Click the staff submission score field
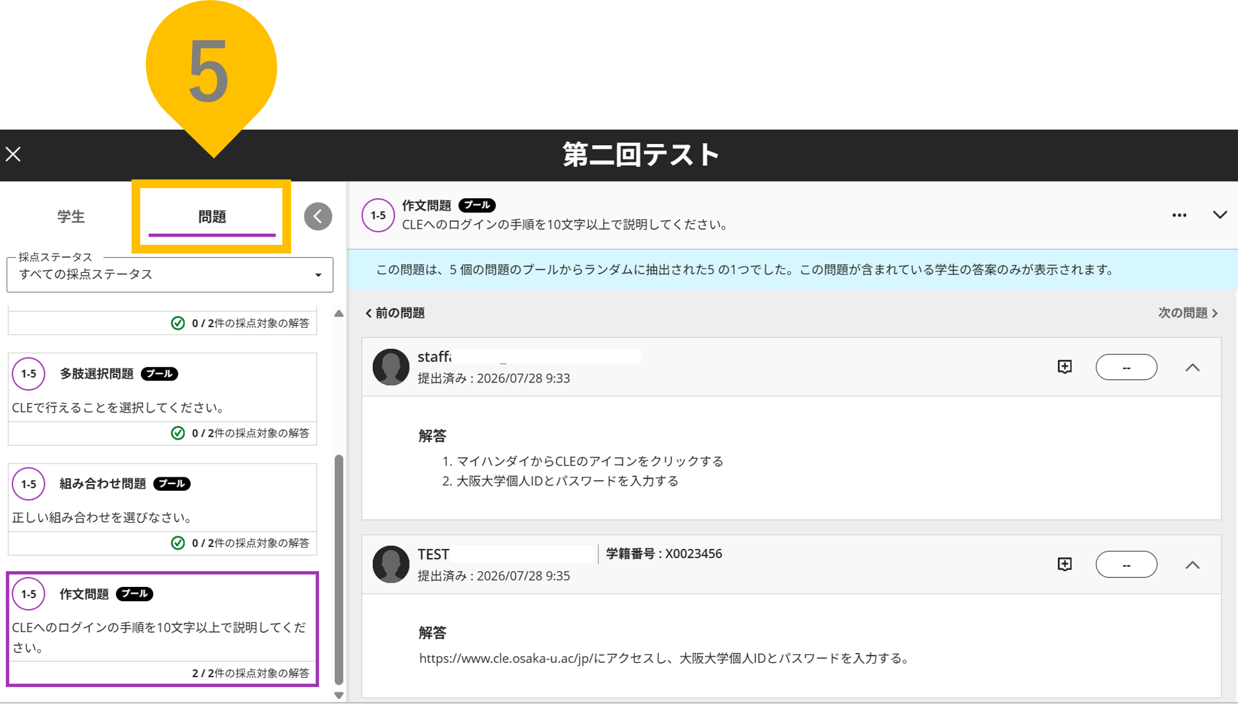This screenshot has width=1238, height=704. (1126, 367)
